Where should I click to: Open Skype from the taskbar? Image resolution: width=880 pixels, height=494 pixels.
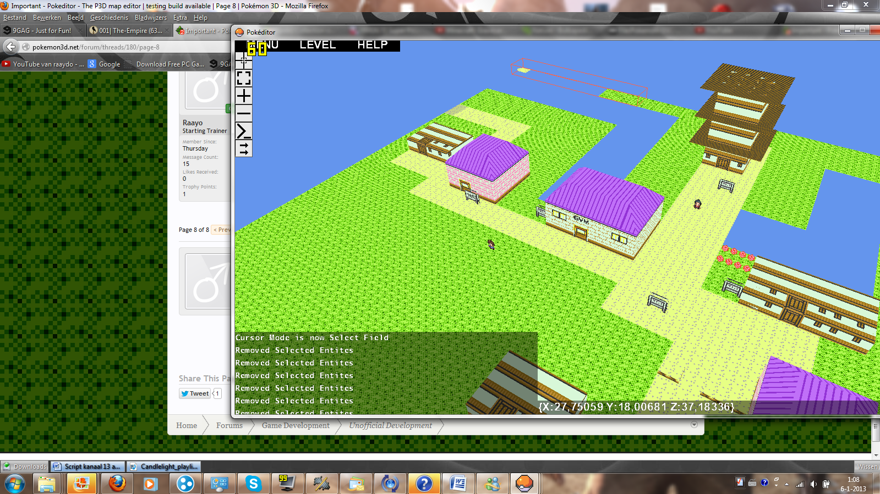(253, 484)
